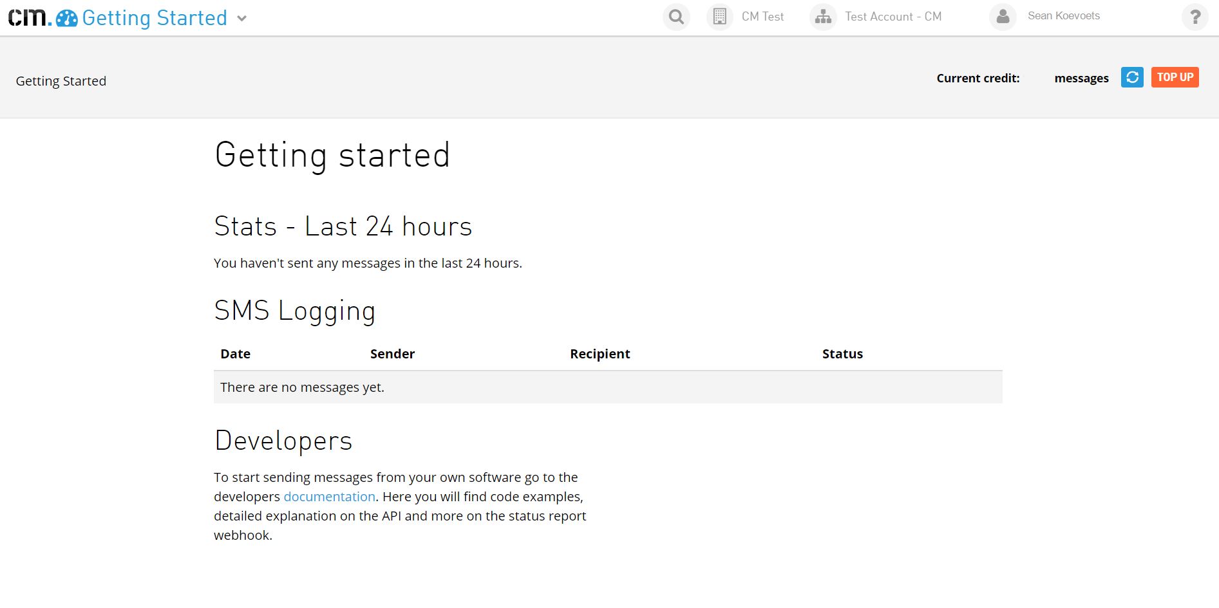Click the Date column header
This screenshot has height=608, width=1219.
tap(236, 354)
